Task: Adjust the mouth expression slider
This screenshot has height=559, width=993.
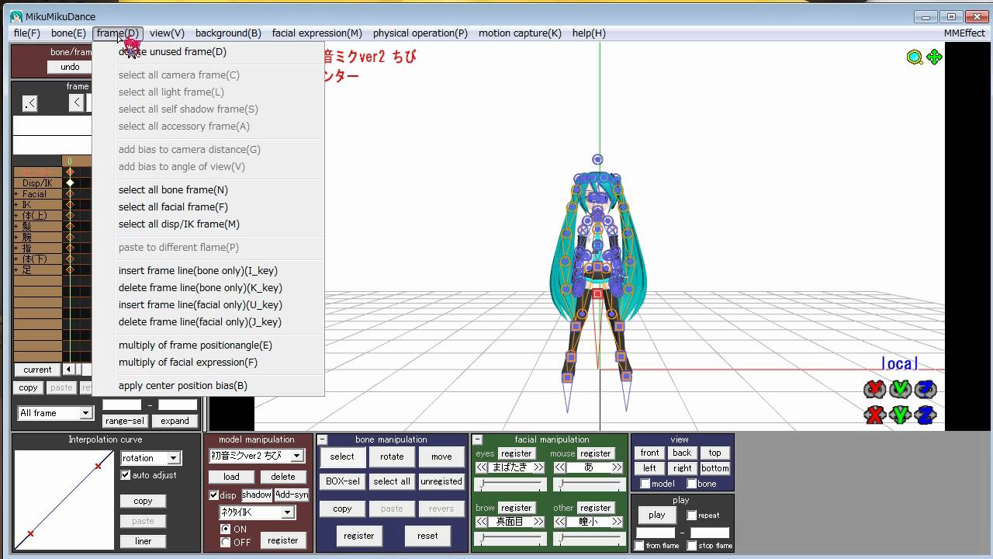Action: pyautogui.click(x=589, y=484)
